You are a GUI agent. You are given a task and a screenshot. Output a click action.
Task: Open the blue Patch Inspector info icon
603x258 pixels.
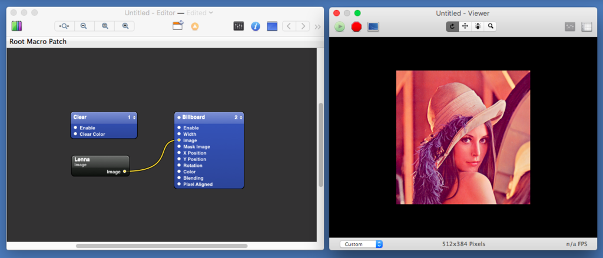click(256, 26)
